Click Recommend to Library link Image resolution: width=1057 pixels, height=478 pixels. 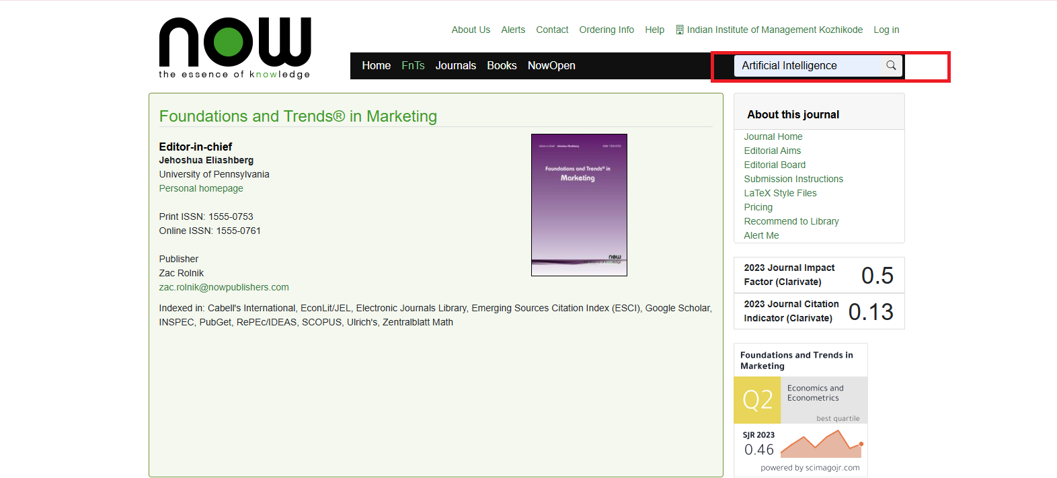pyautogui.click(x=791, y=222)
